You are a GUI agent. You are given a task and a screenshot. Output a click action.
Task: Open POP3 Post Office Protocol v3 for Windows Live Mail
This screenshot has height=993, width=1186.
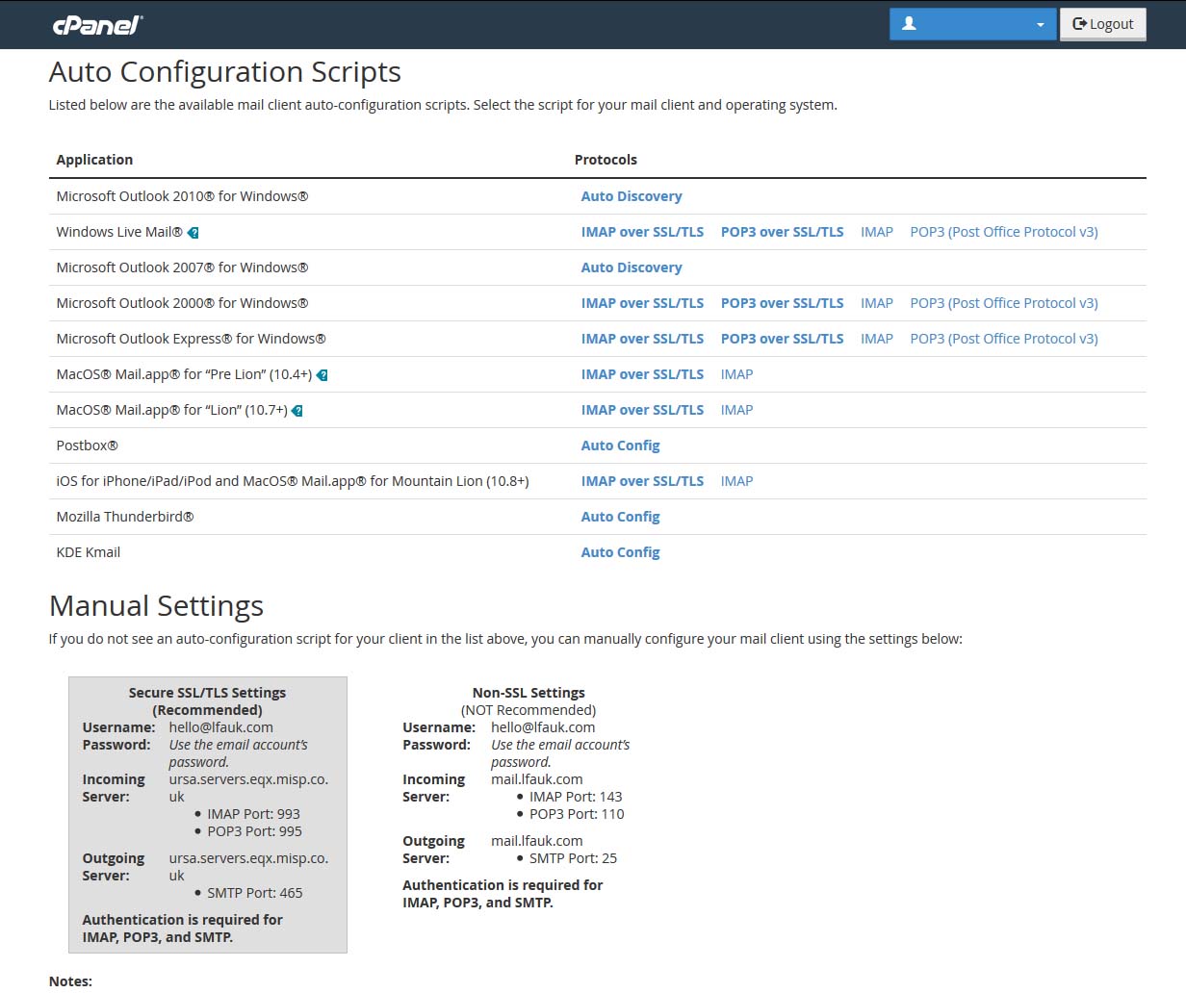[1004, 231]
